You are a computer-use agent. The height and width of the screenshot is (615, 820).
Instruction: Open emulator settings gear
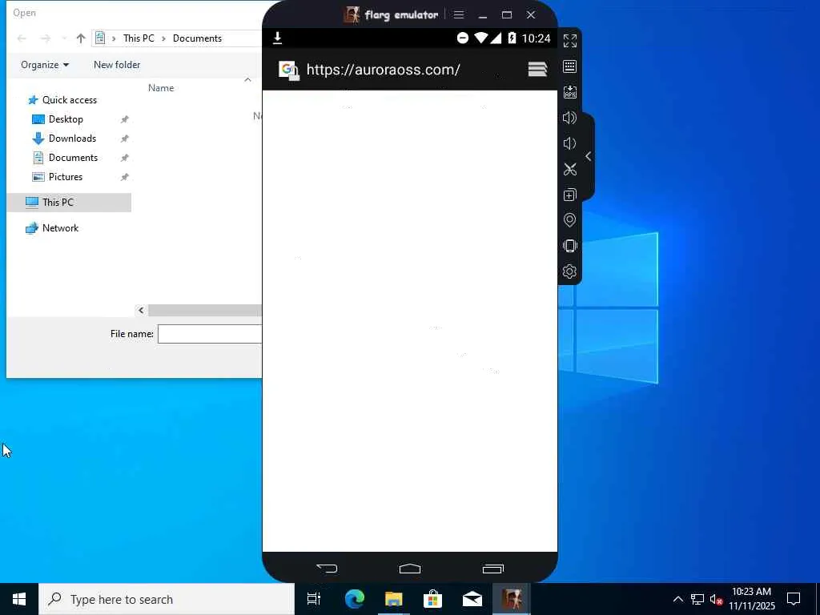click(x=569, y=271)
